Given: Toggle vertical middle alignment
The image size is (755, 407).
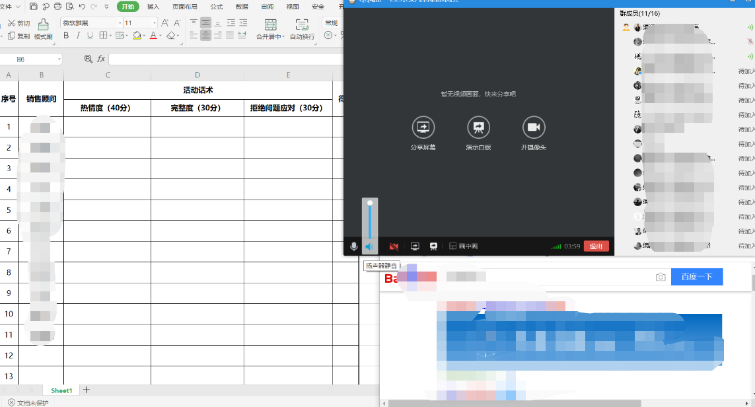Looking at the screenshot, I should tap(205, 22).
